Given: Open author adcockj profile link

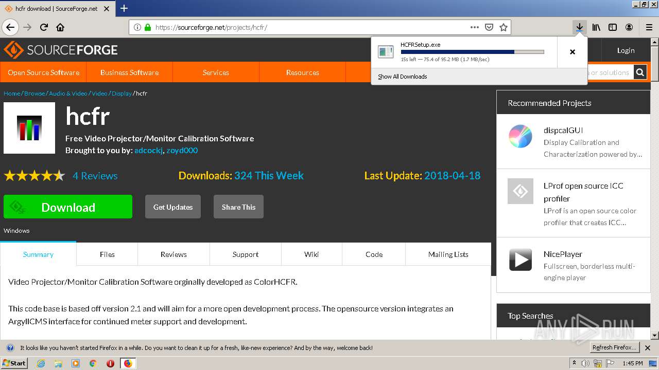Looking at the screenshot, I should (x=148, y=151).
